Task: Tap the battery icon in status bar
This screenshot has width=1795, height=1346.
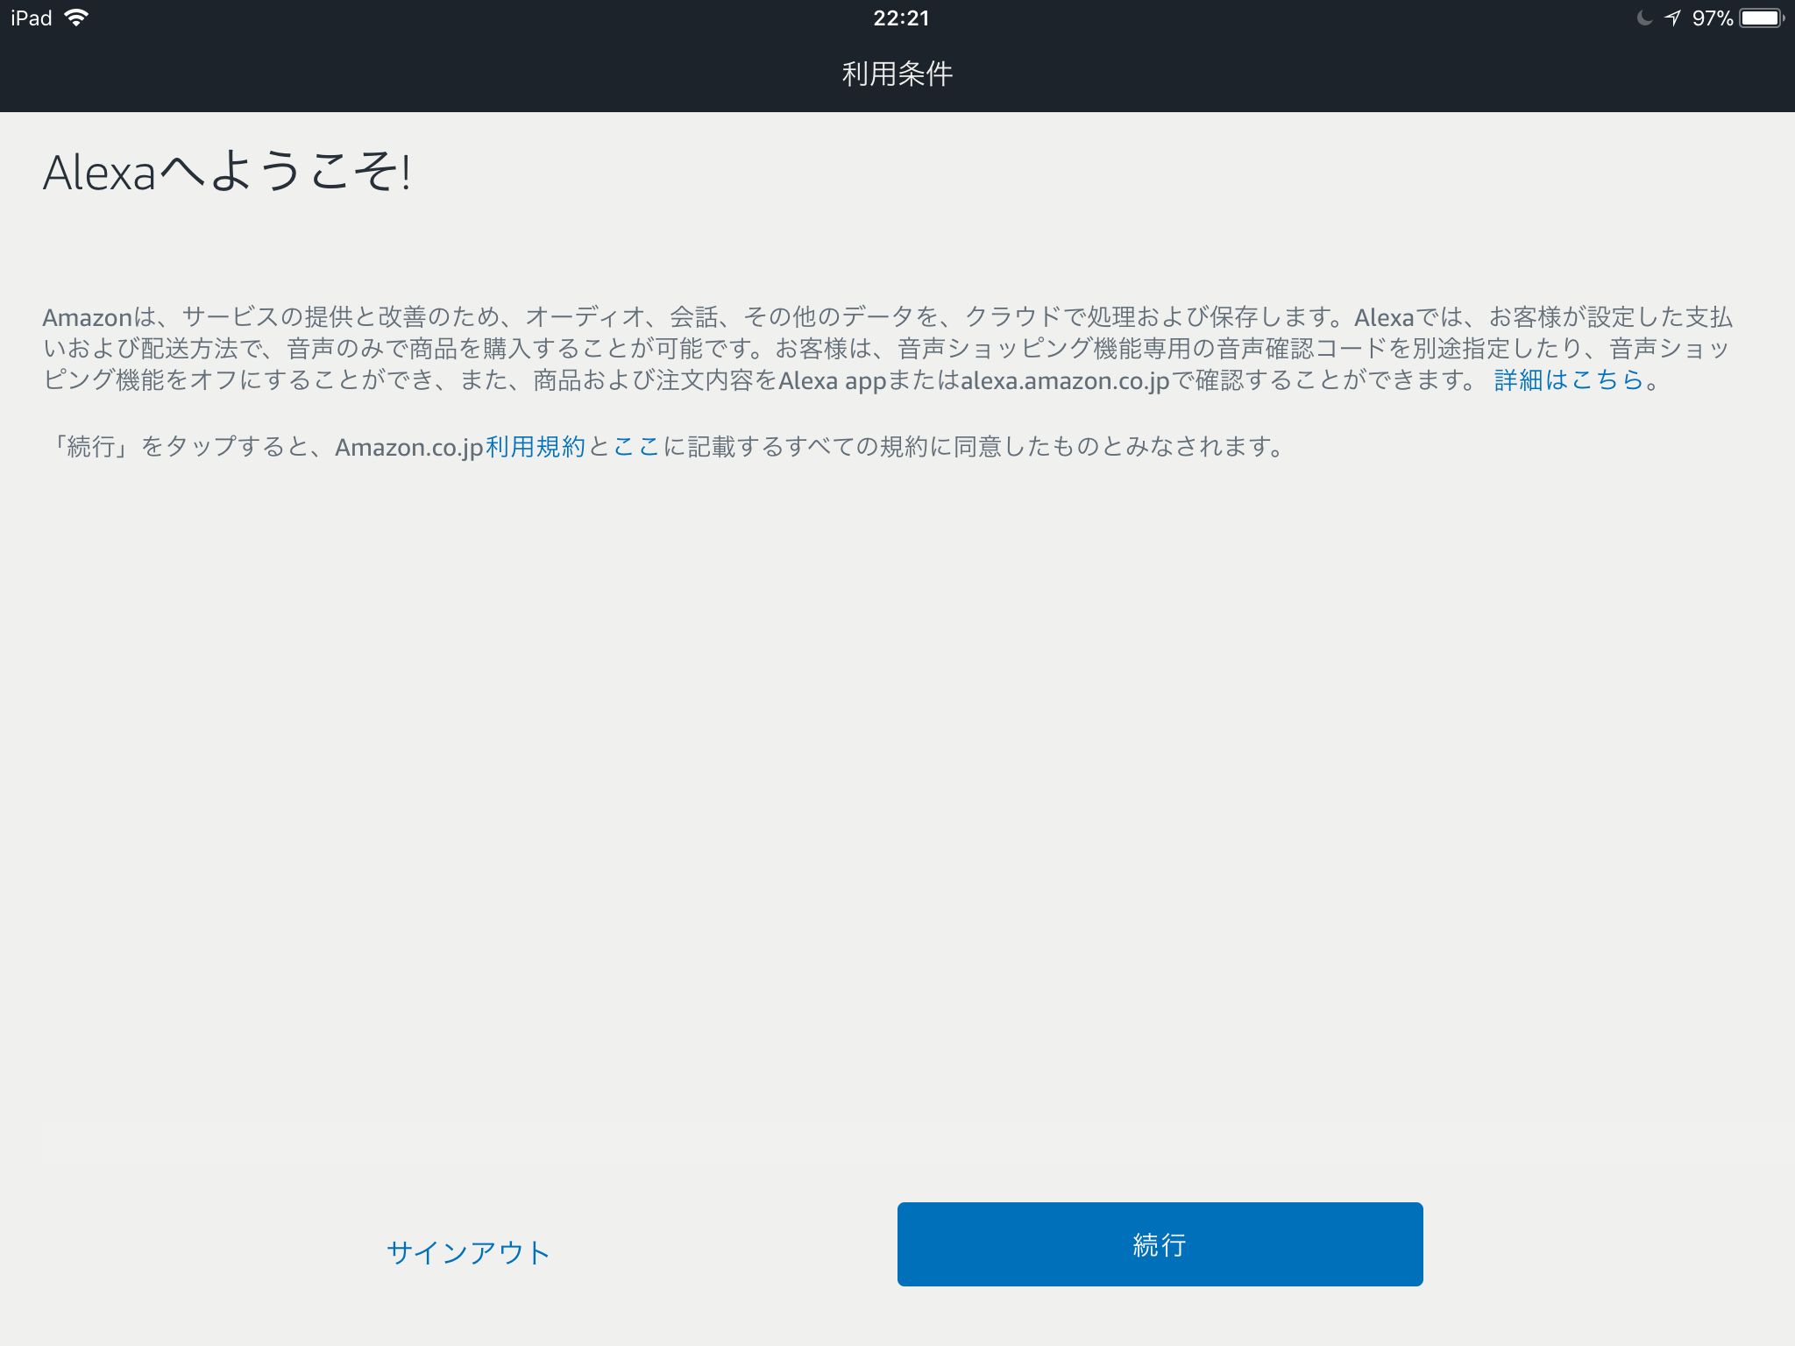Action: tap(1763, 18)
